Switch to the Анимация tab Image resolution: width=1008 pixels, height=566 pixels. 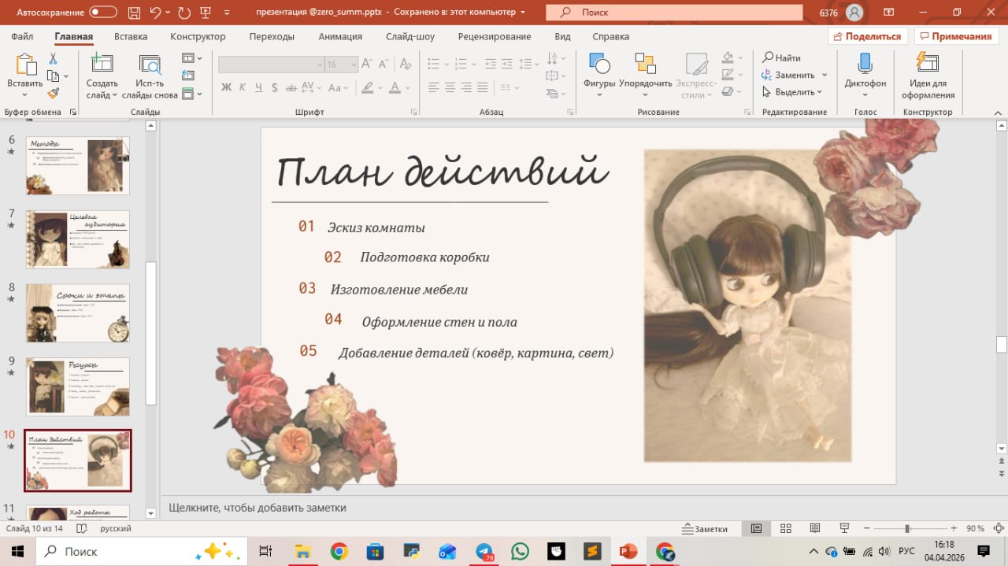pos(340,36)
